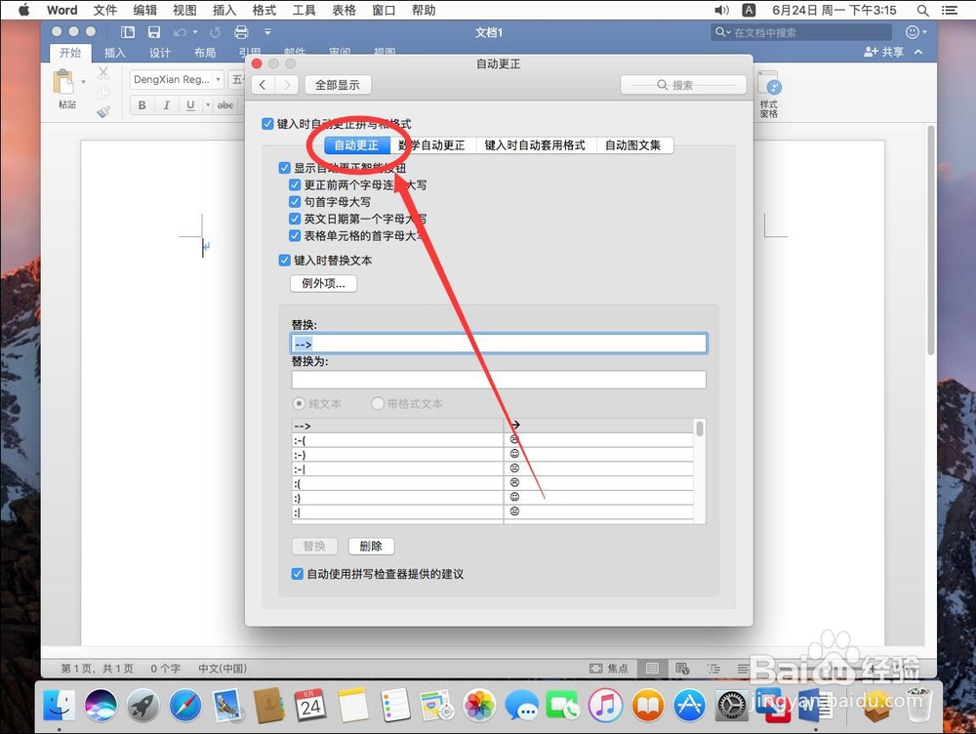Click the Save disk icon in title bar
The height and width of the screenshot is (734, 976).
click(x=154, y=32)
